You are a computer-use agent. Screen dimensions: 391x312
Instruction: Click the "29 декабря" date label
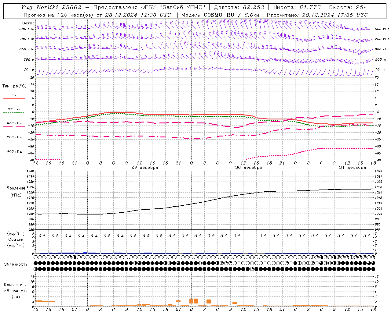pos(144,168)
